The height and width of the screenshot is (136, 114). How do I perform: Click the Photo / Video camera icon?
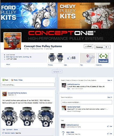pos(12,80)
